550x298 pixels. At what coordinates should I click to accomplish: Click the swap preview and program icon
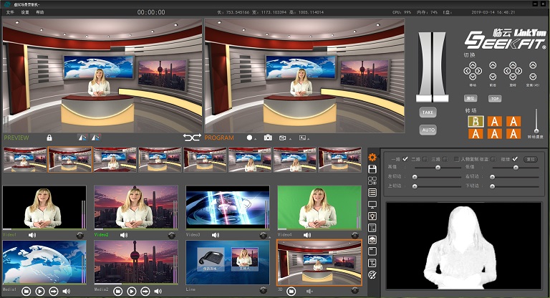pyautogui.click(x=192, y=138)
